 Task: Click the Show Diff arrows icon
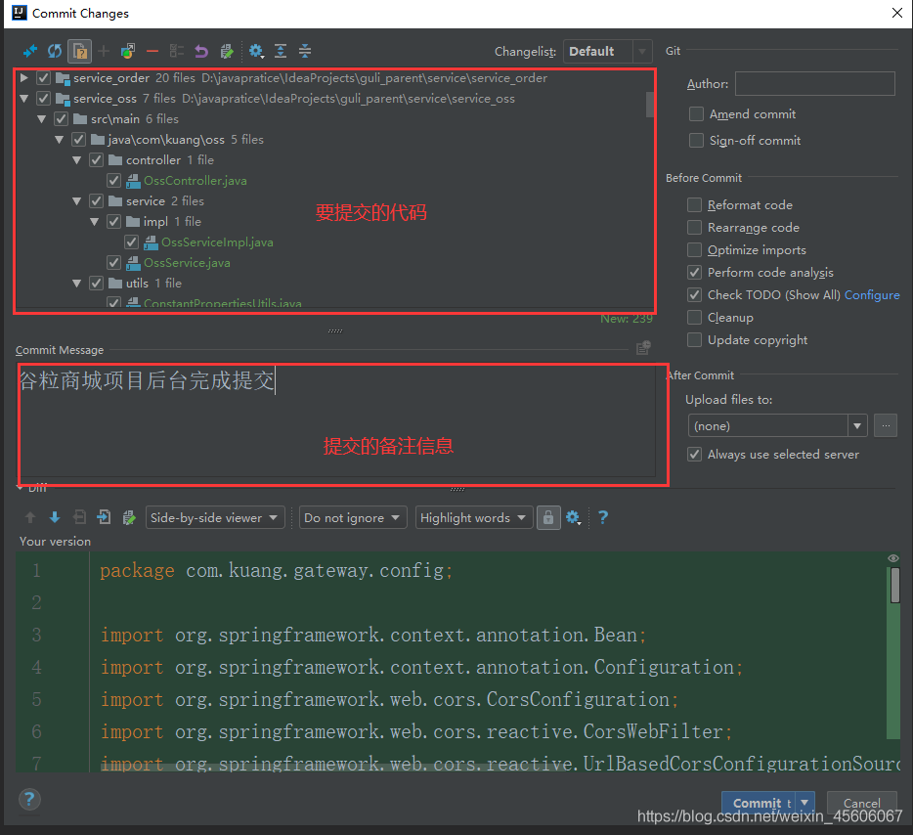[x=30, y=51]
